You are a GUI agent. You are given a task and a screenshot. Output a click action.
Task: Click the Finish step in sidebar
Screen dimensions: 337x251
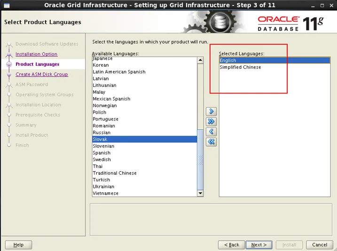22,145
